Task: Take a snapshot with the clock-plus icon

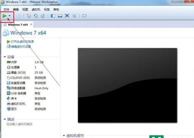Action: coord(29,16)
